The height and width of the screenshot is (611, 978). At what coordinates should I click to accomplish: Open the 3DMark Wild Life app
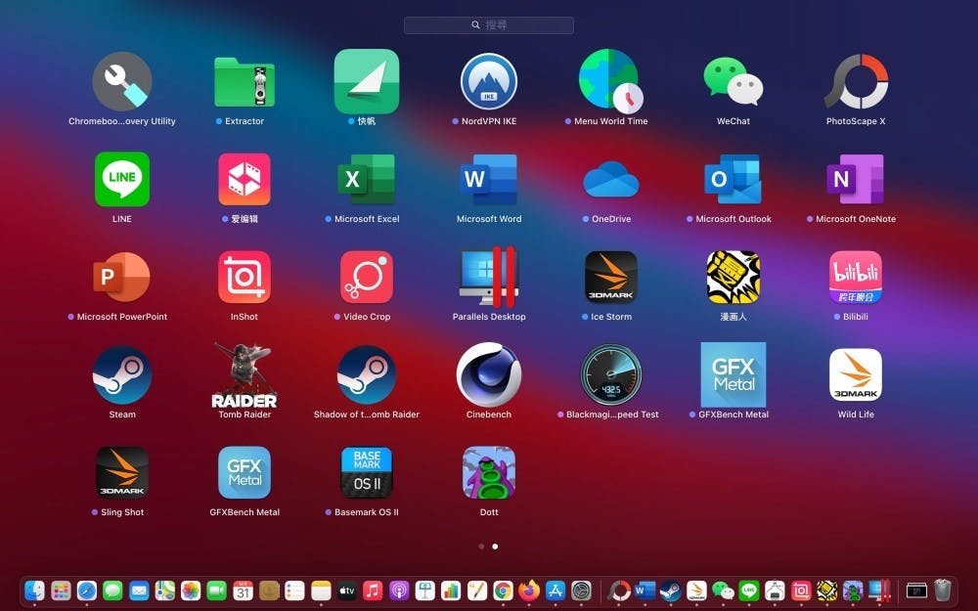(x=856, y=375)
